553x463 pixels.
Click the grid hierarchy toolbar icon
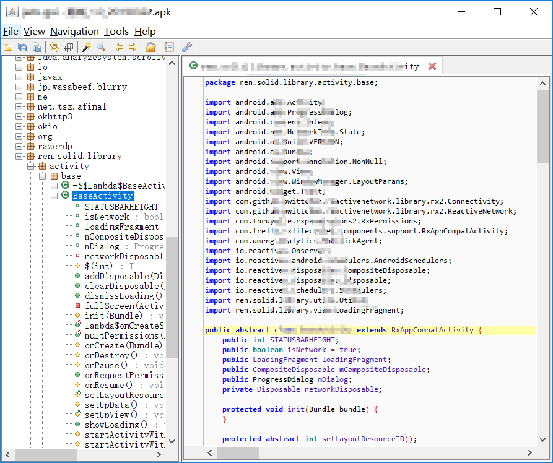(69, 47)
